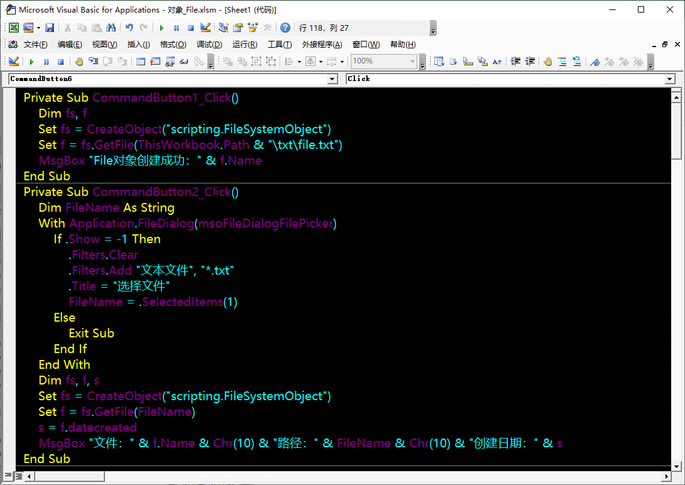
Task: Comment Block the selected lines
Action: (x=562, y=62)
